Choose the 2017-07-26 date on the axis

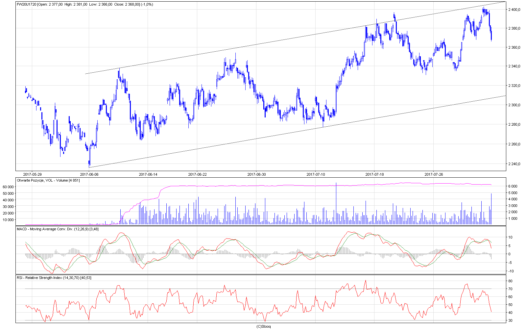tap(434, 174)
